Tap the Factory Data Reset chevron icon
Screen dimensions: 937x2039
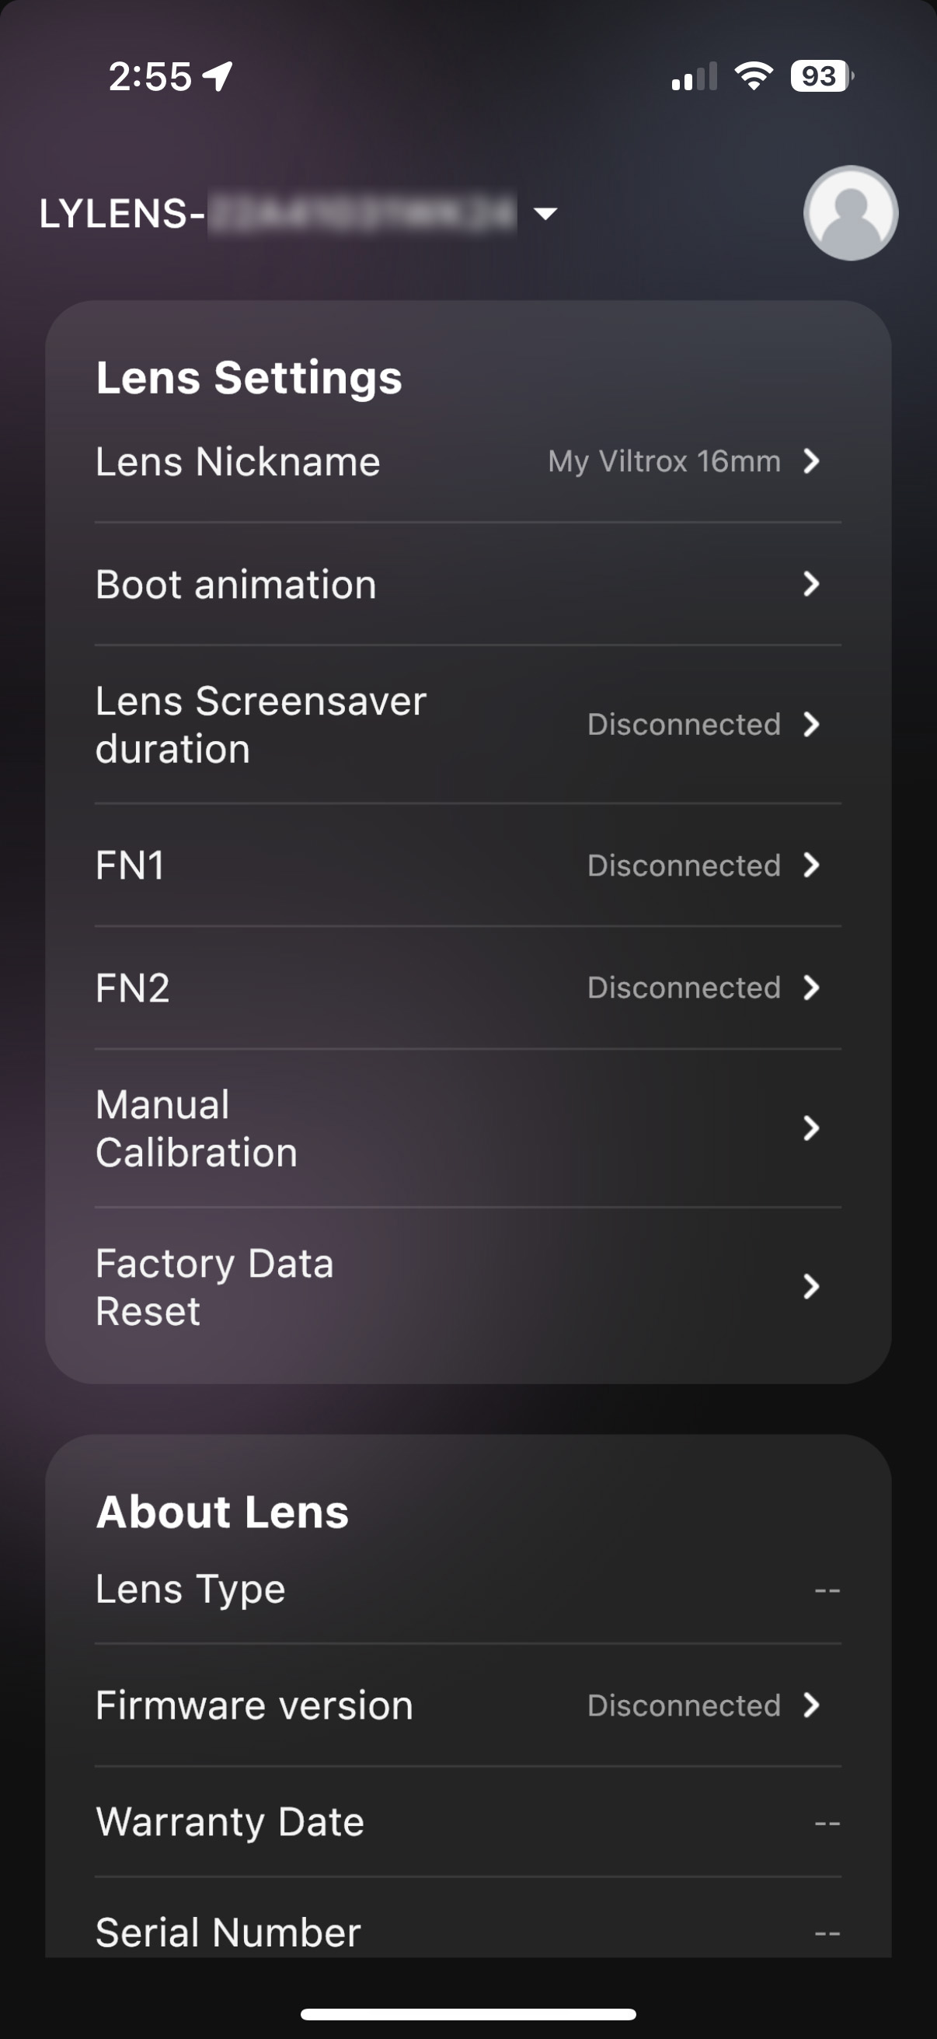coord(810,1286)
